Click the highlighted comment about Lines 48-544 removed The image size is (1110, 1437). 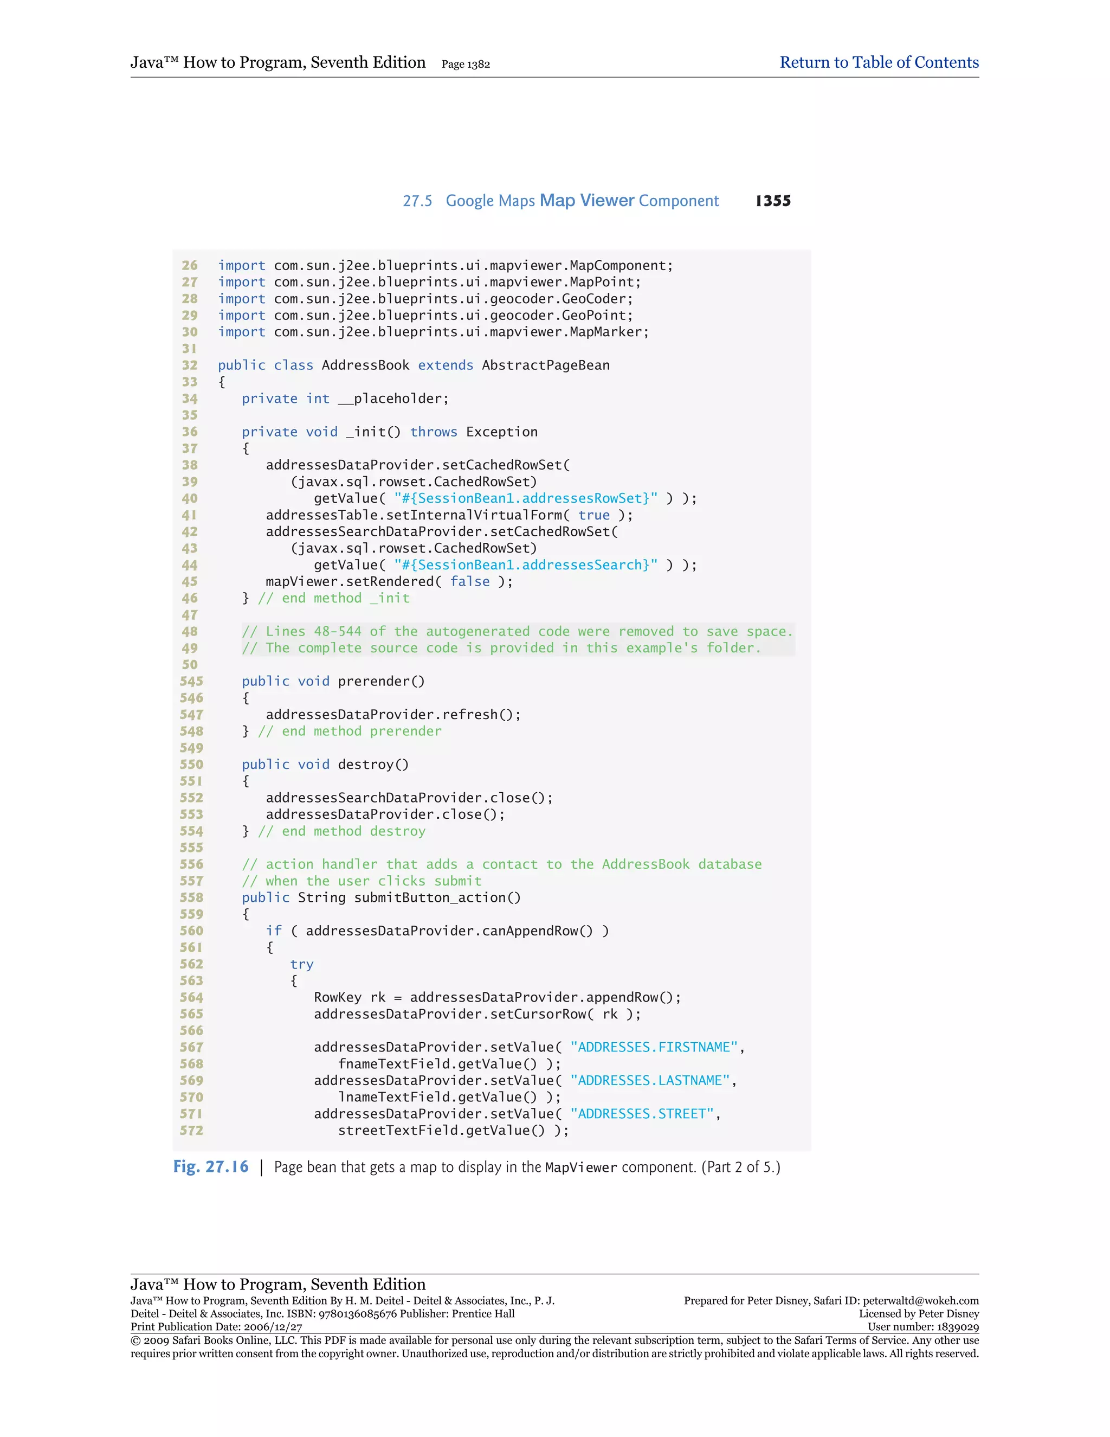517,632
